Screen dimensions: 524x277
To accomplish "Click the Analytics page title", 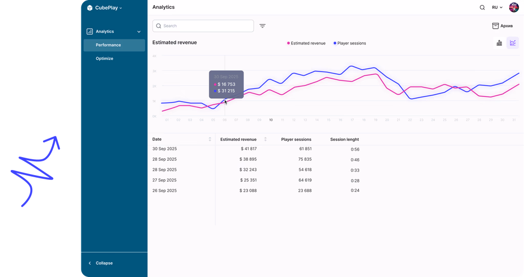I will [x=163, y=7].
